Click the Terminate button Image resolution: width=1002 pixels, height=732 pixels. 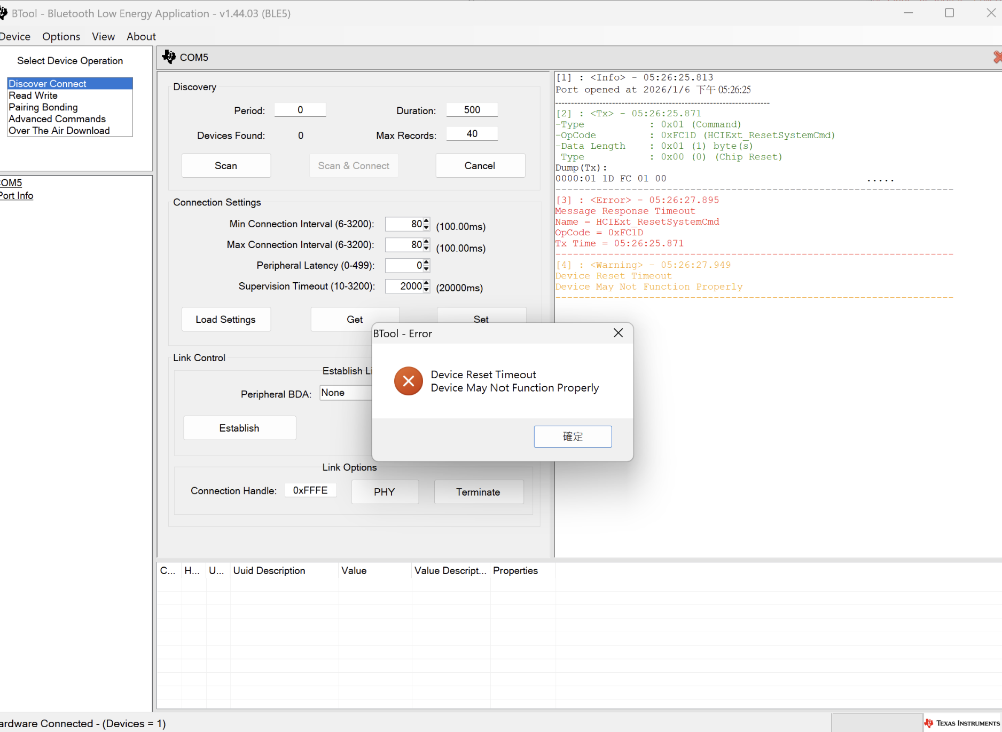tap(479, 492)
